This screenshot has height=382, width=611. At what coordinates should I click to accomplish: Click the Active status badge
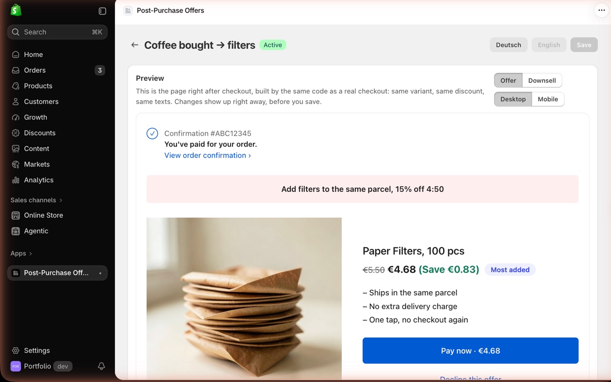pos(273,45)
